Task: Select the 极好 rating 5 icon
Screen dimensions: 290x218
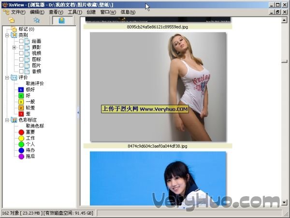Action: click(21, 90)
